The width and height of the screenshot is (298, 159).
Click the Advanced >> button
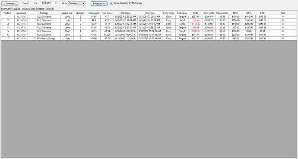pyautogui.click(x=99, y=3)
